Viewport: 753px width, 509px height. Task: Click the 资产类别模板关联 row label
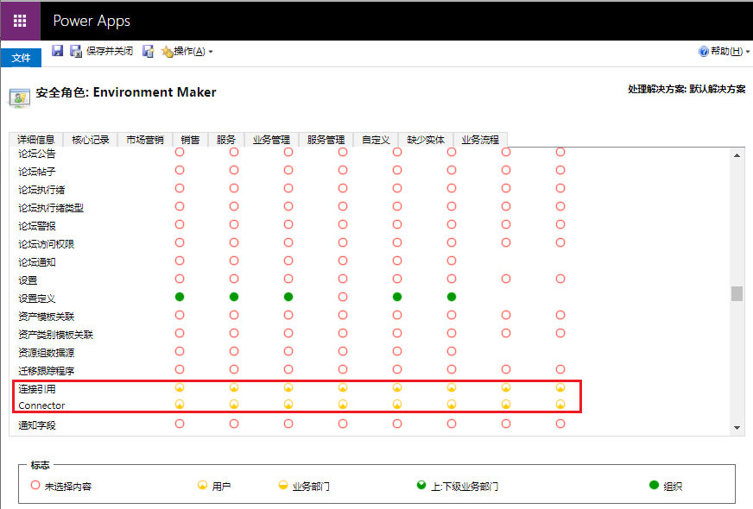[56, 335]
